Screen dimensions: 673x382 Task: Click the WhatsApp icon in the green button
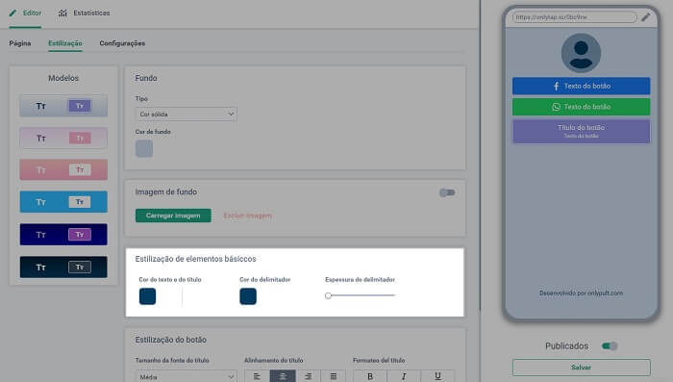coord(556,107)
